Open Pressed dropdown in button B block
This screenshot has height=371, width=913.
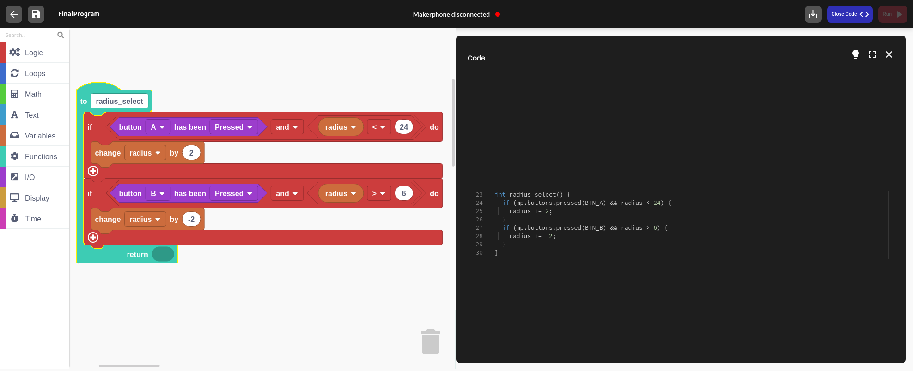tap(234, 193)
